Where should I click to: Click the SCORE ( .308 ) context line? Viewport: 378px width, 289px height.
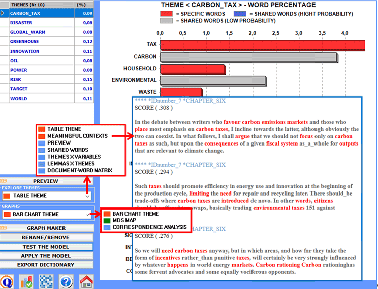click(x=154, y=108)
